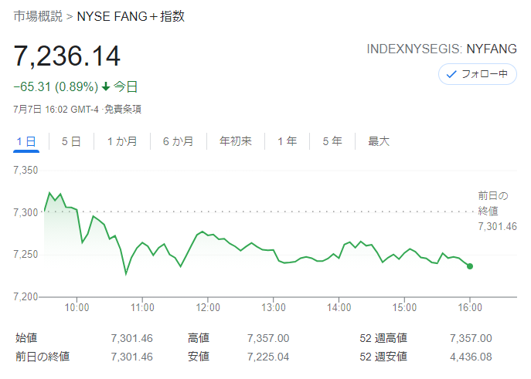531x379 pixels.
Task: Click the 高値 value 7,357.00
Action: 268,338
